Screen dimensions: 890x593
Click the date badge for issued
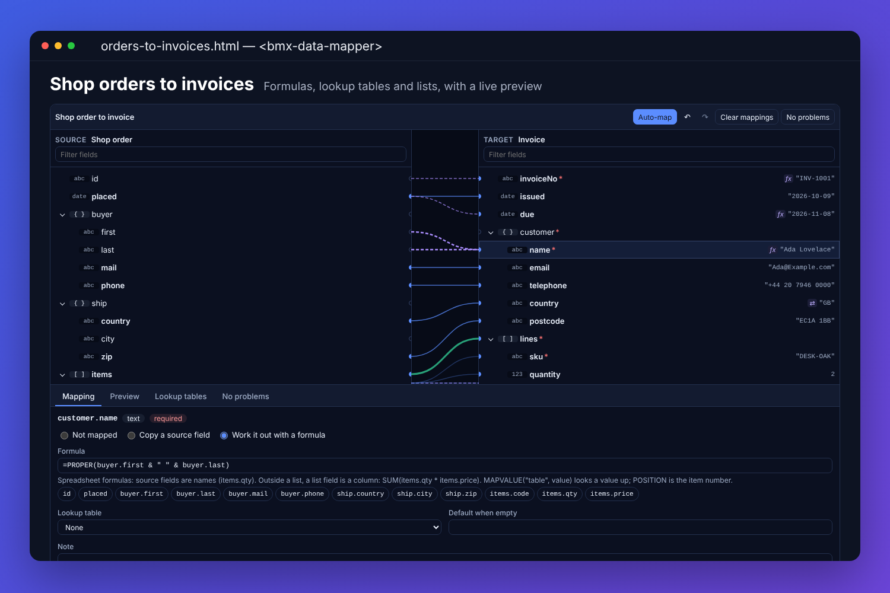point(508,196)
